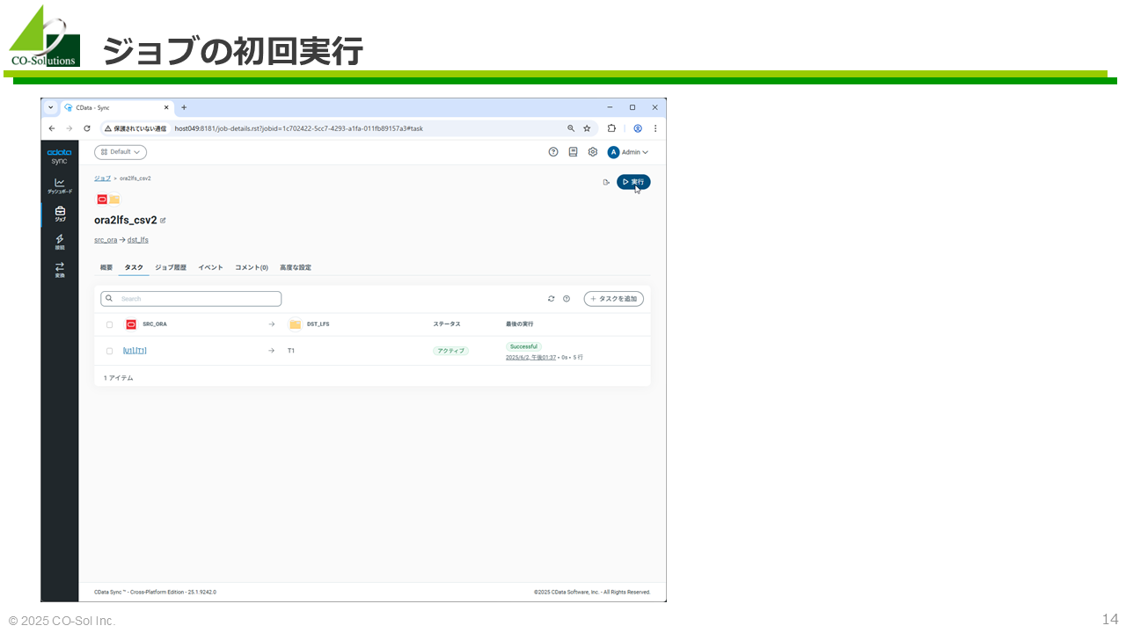Viewport: 1126px width, 633px height.
Task: Open the documentation book icon
Action: pyautogui.click(x=573, y=152)
